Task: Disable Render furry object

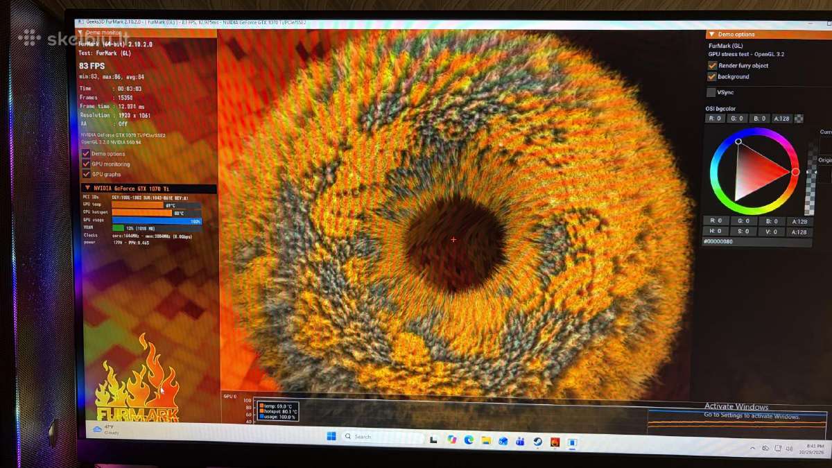Action: 712,65
